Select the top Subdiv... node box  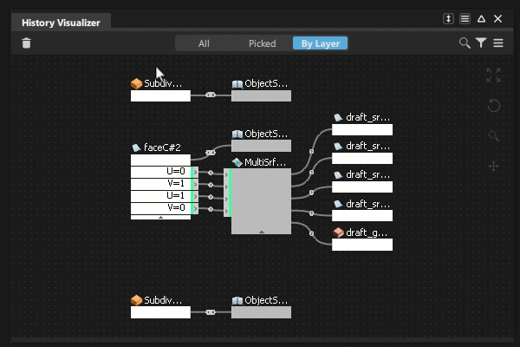(160, 96)
